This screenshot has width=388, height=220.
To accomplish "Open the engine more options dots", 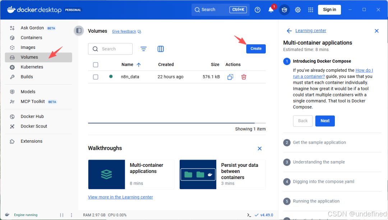I will coord(71,215).
